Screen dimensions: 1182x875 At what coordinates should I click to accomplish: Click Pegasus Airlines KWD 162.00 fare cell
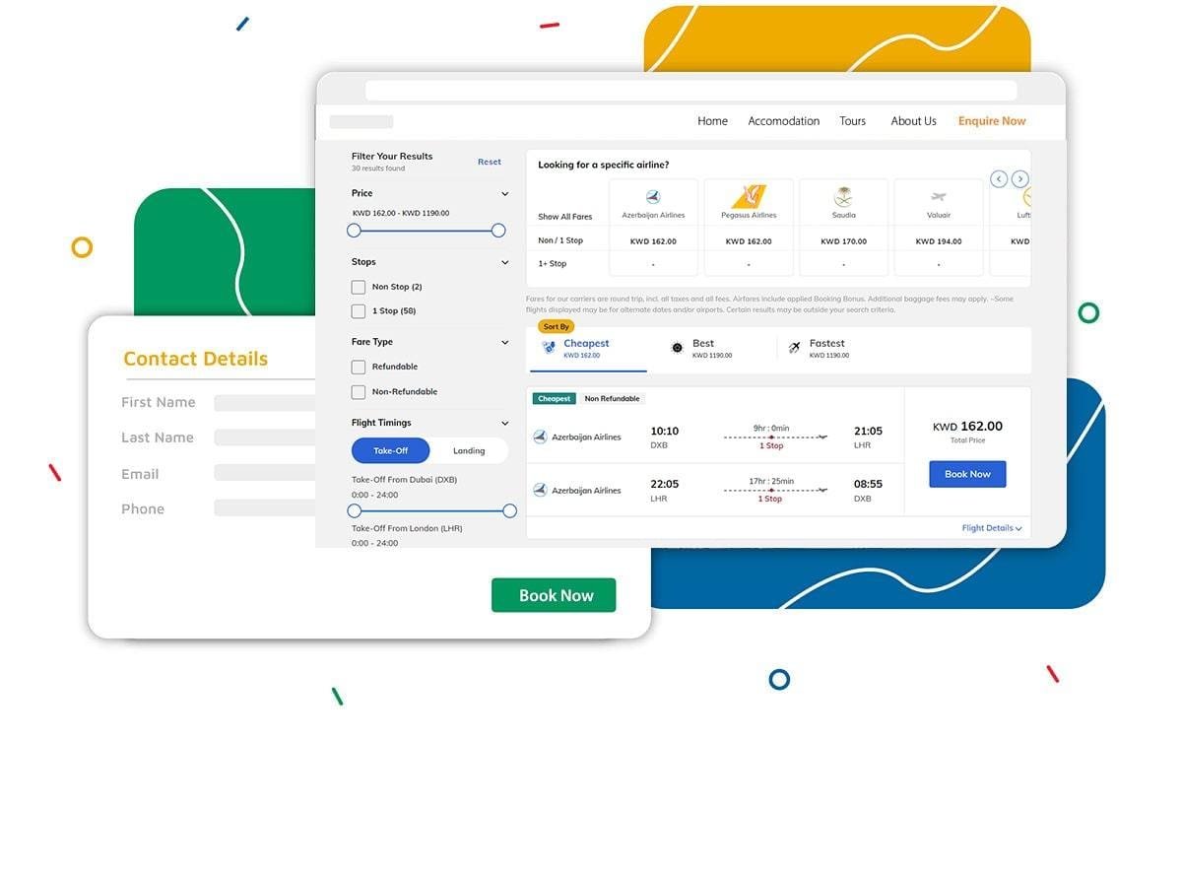749,241
